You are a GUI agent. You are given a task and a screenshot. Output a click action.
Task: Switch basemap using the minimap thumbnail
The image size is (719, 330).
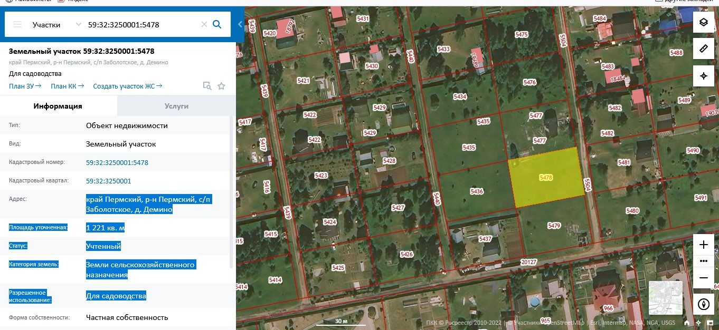tap(665, 298)
